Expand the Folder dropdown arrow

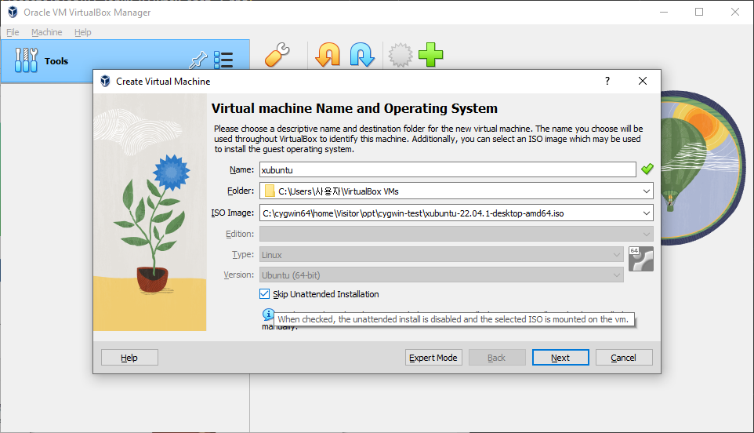coord(647,191)
